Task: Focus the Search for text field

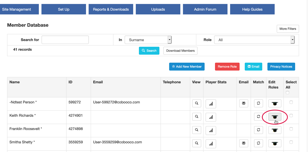Action: [65, 40]
